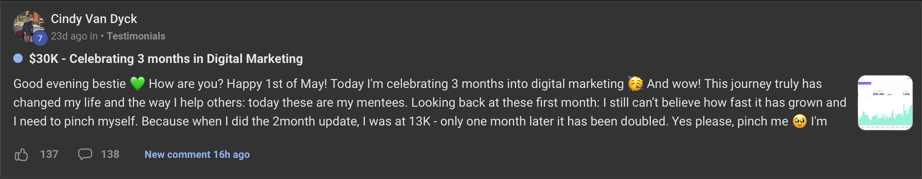Click the teary pleading face emoji
The height and width of the screenshot is (179, 922).
799,121
